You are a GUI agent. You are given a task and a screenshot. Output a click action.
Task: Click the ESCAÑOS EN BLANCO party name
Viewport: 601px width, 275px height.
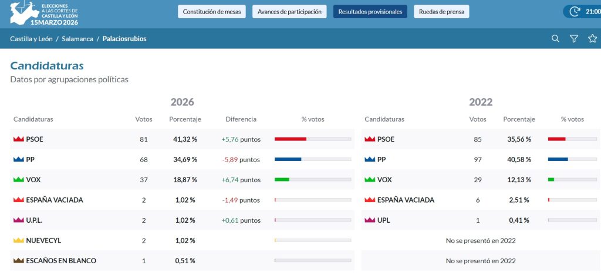pyautogui.click(x=61, y=261)
